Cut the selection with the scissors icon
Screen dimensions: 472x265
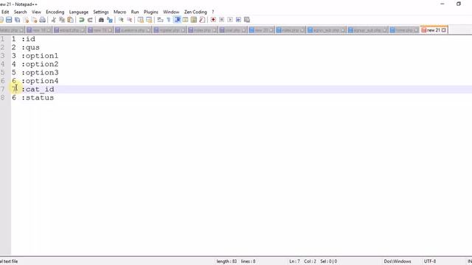54,20
